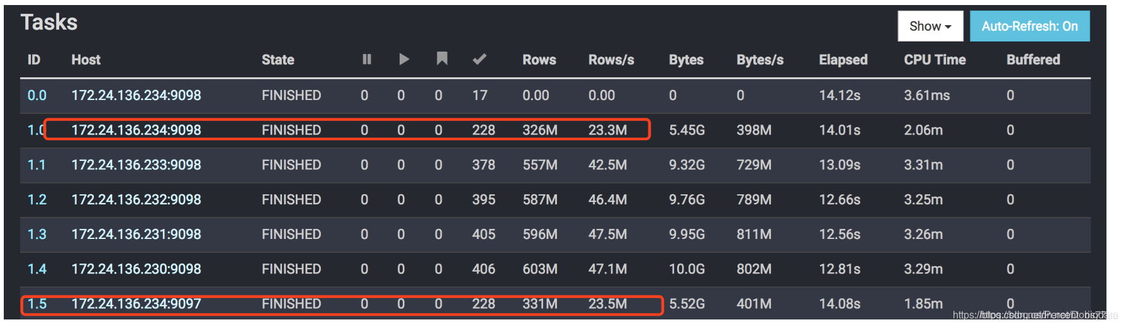This screenshot has width=1124, height=327.
Task: Click the Tasks heading
Action: pos(49,23)
